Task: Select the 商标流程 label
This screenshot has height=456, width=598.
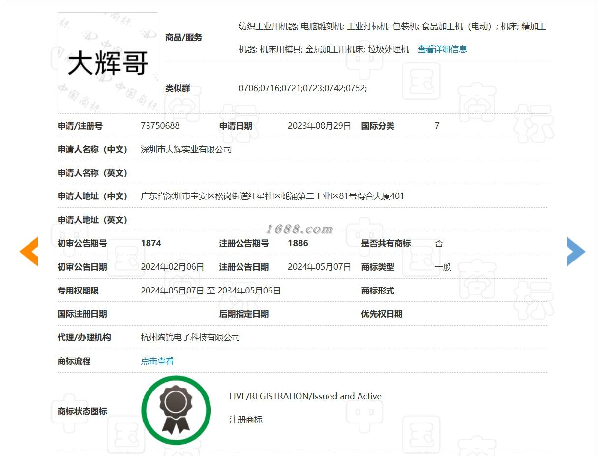Action: pyautogui.click(x=74, y=361)
